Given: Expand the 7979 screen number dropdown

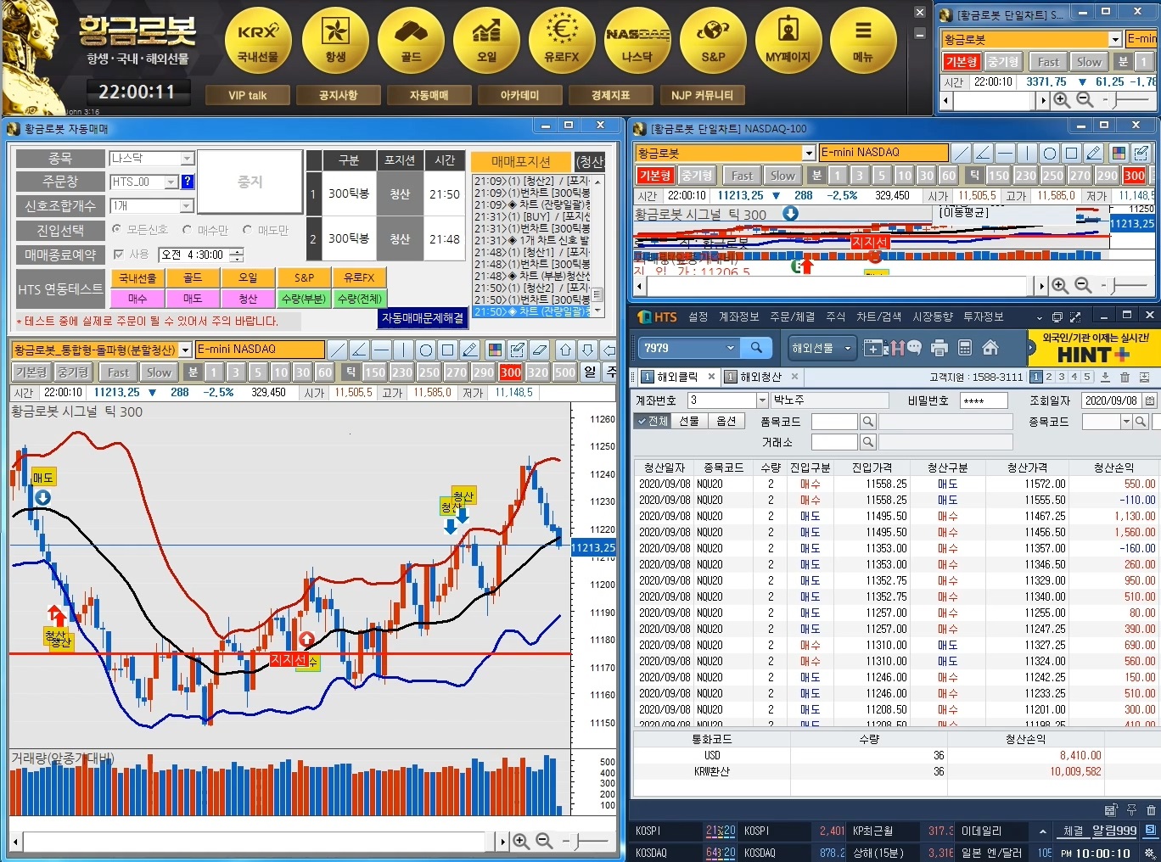Looking at the screenshot, I should 731,348.
